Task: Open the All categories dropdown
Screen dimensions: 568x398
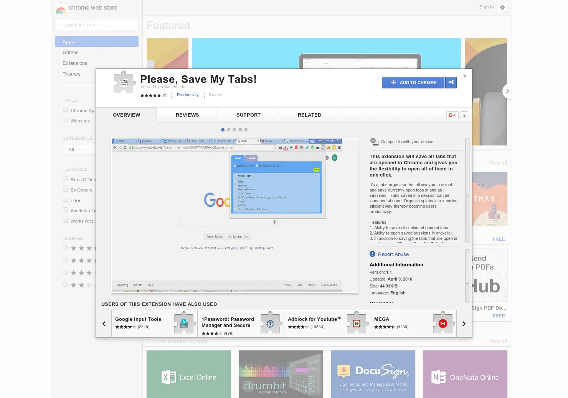Action: click(x=79, y=149)
